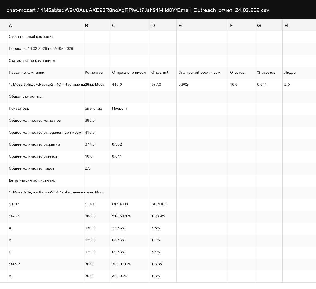
Task: Select the 'OPENED' header cell
Action: [x=130, y=204]
